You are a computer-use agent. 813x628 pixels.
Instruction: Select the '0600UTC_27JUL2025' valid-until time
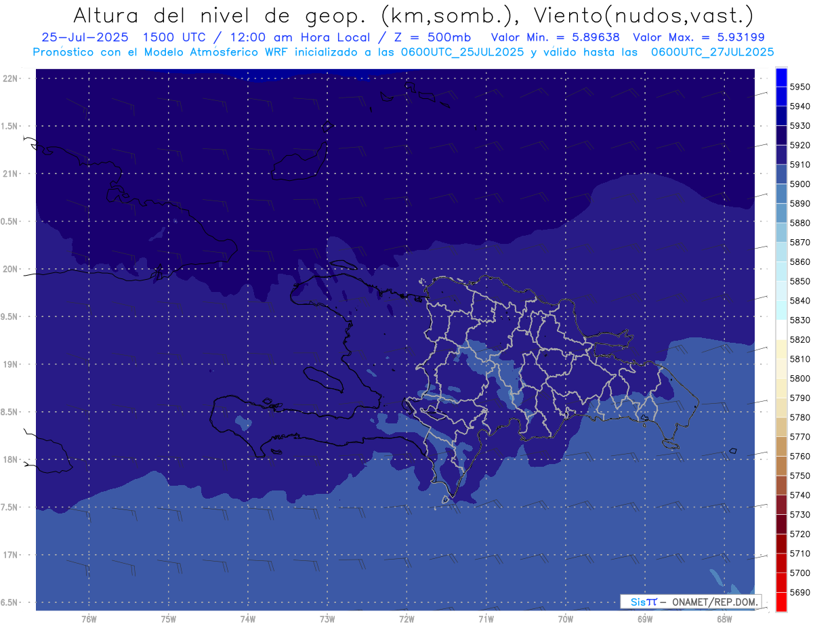pyautogui.click(x=712, y=51)
